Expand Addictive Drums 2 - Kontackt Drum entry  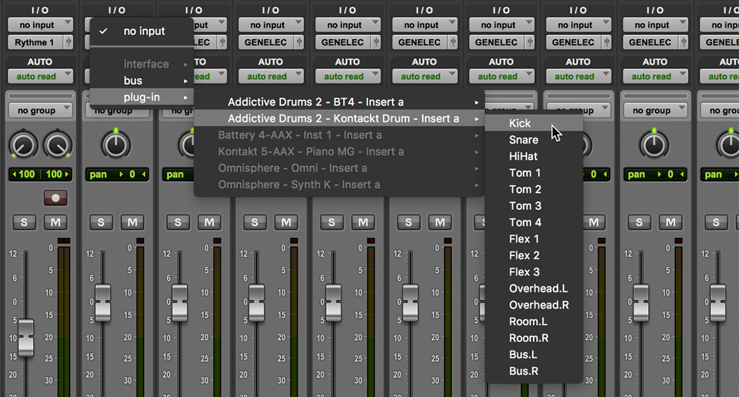(x=339, y=118)
